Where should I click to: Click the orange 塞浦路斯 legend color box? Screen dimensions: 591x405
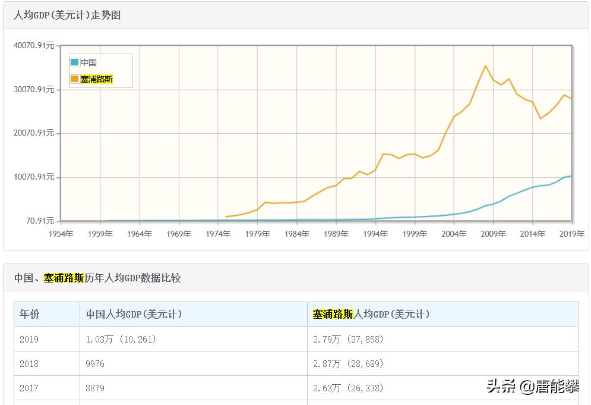[75, 79]
